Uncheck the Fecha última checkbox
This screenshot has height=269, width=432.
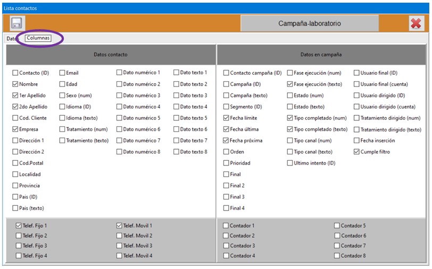coord(226,129)
